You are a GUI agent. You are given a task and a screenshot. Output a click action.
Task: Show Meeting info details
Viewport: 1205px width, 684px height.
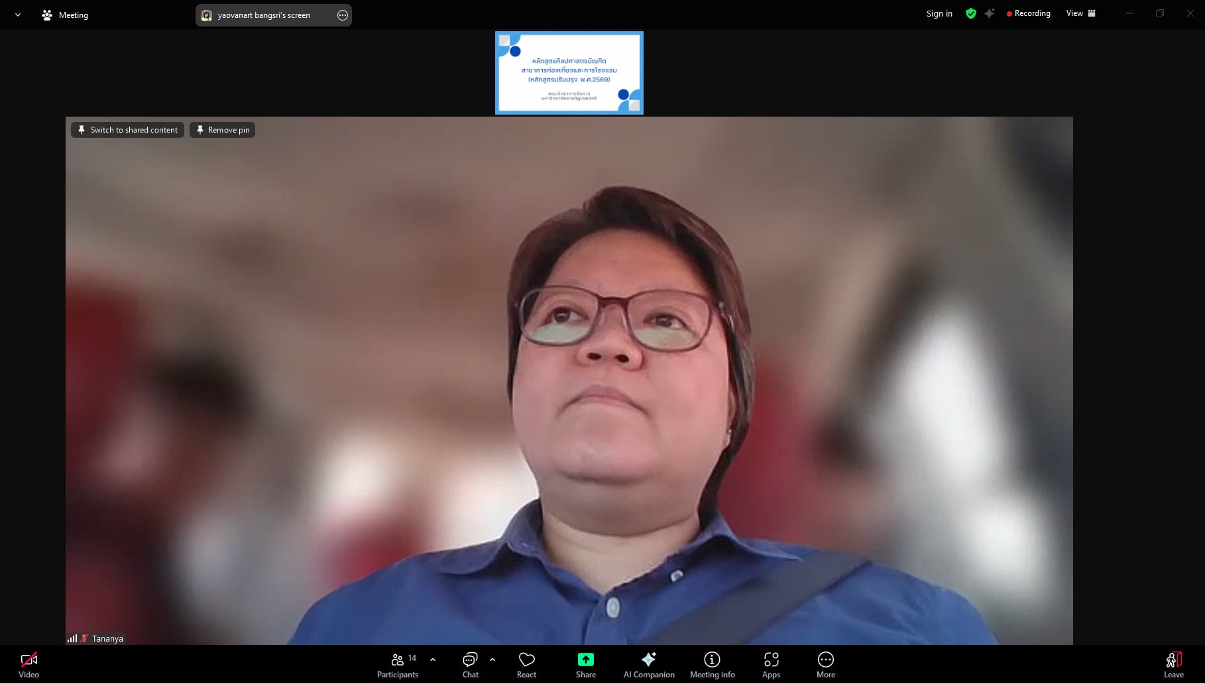712,665
